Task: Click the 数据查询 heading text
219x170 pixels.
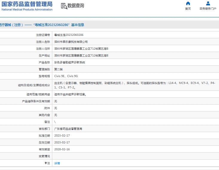Action: (x=76, y=6)
